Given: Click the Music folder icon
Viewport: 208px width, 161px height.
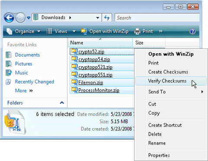Looking at the screenshot, I should (9, 73).
